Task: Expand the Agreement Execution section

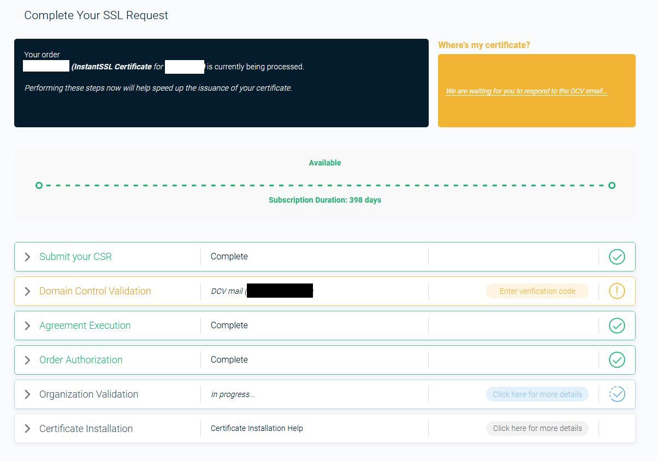Action: pos(27,325)
